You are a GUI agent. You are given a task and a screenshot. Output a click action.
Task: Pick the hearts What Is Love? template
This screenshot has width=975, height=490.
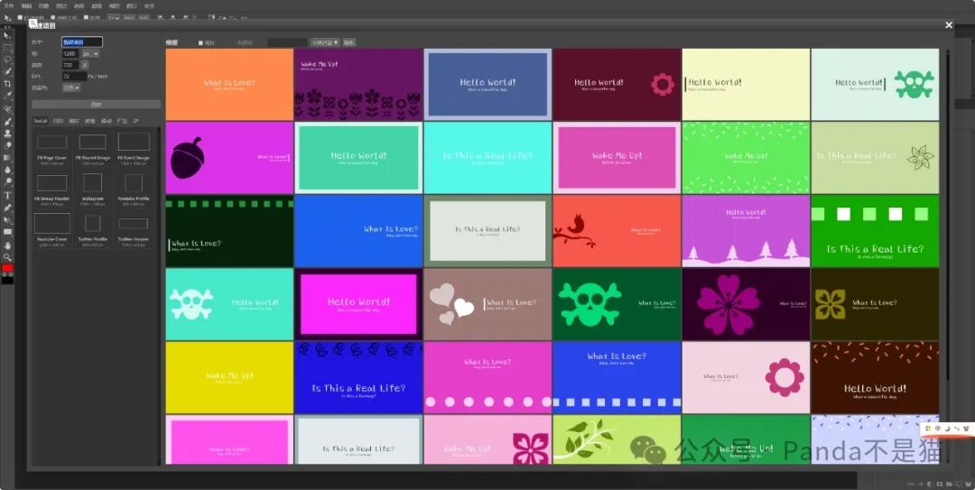point(487,304)
